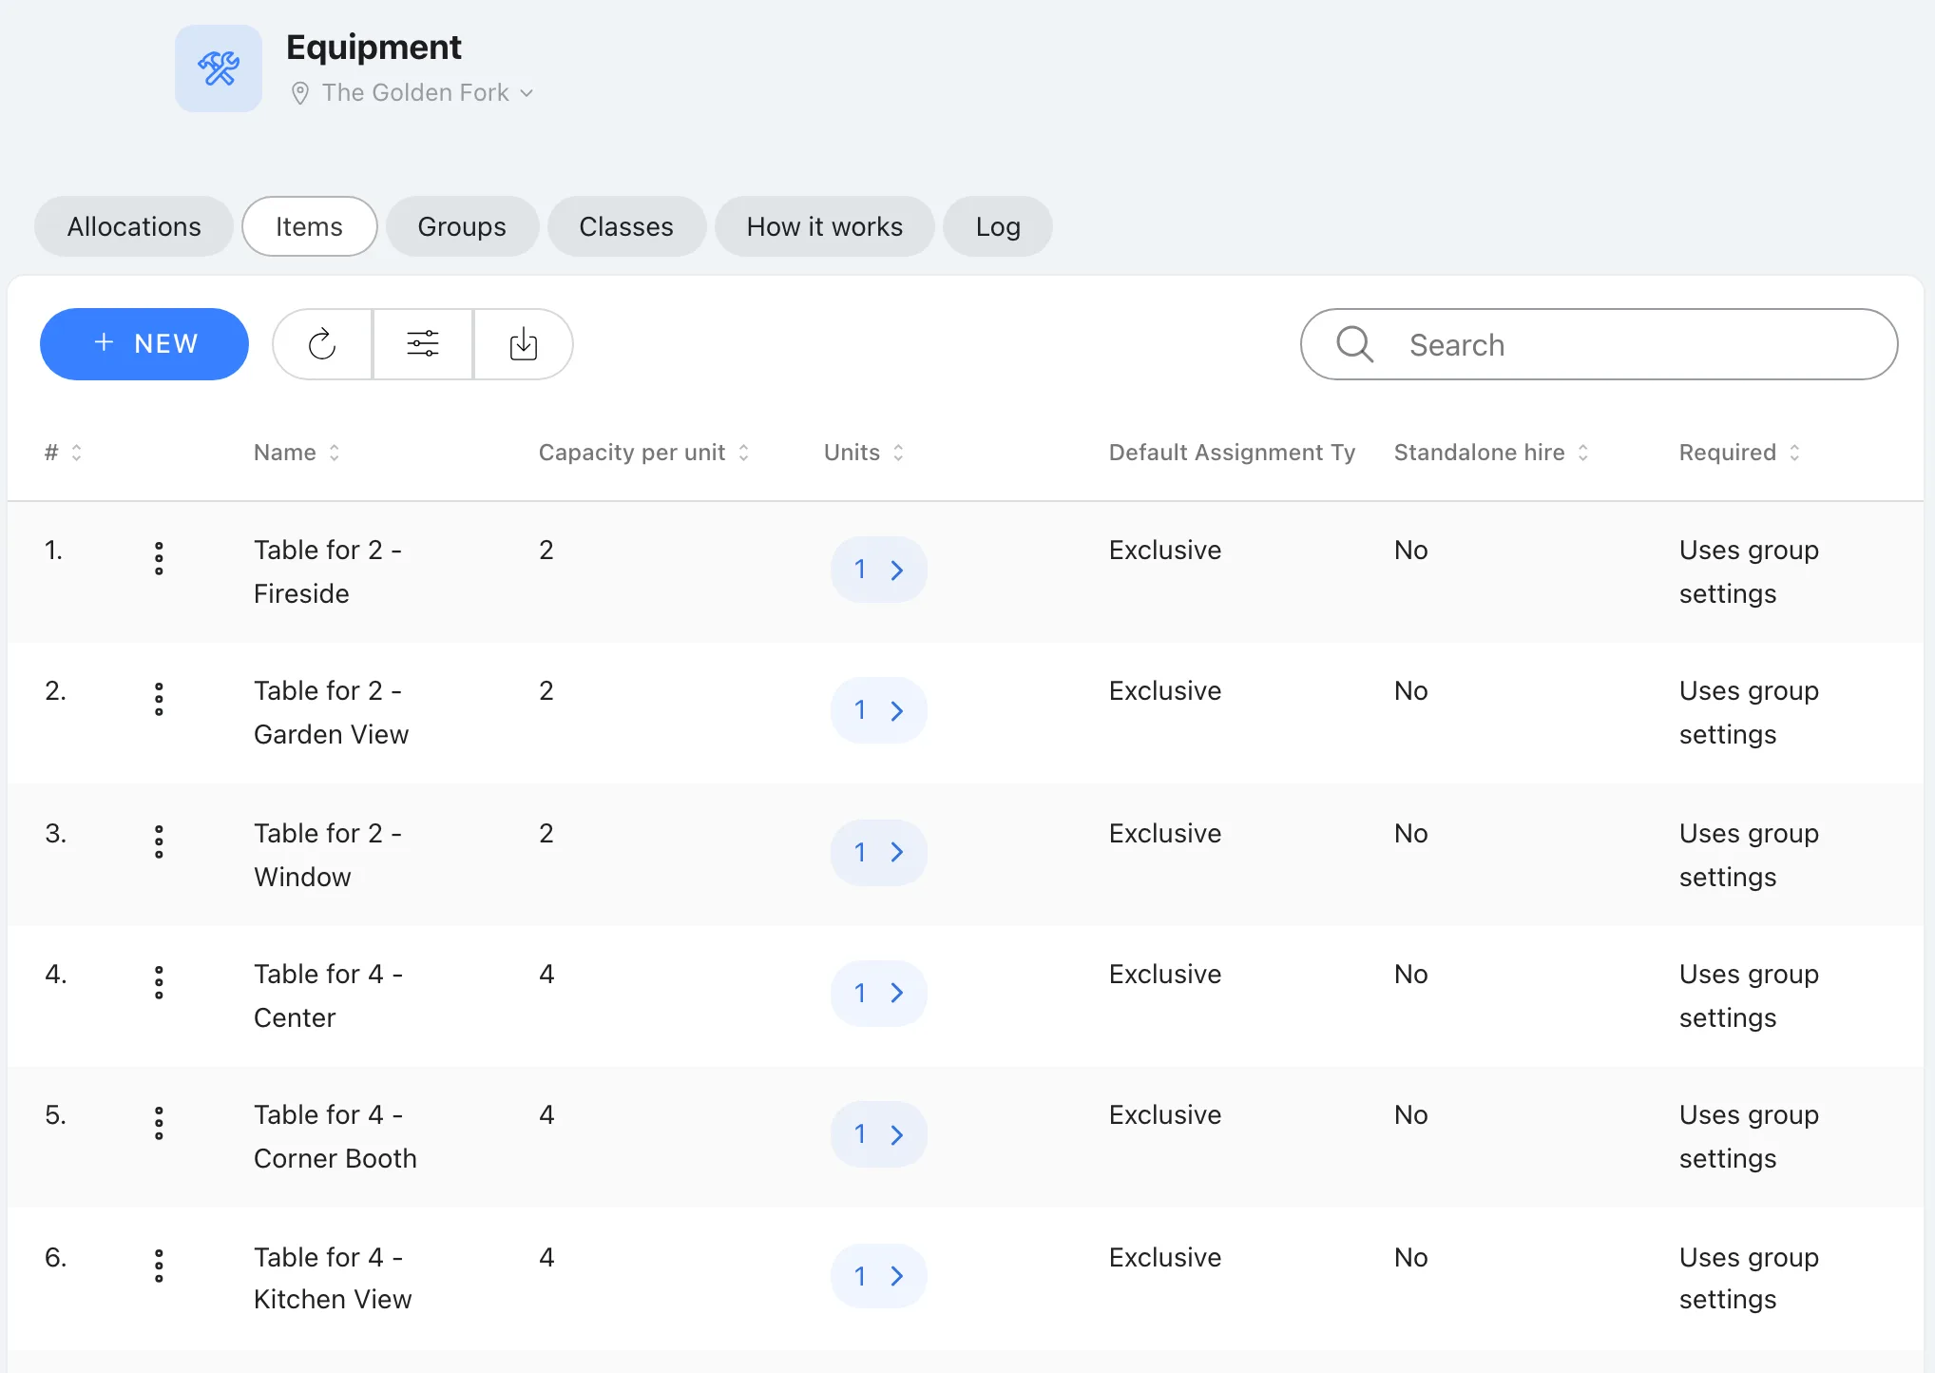
Task: Expand units for Table for 2 - Fireside
Action: (879, 570)
